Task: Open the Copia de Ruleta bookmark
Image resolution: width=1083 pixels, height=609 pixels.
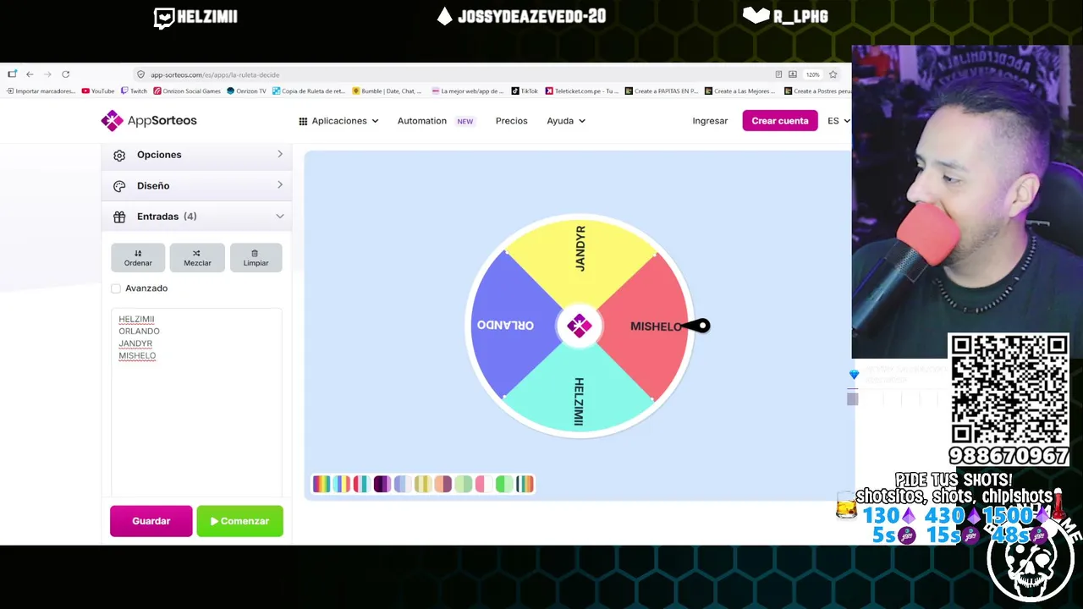Action: pyautogui.click(x=309, y=91)
